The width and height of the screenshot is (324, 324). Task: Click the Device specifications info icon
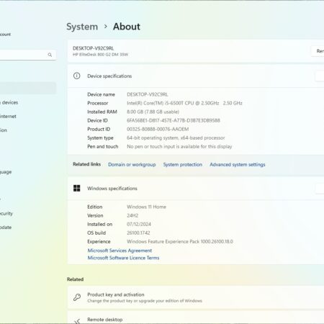click(77, 76)
